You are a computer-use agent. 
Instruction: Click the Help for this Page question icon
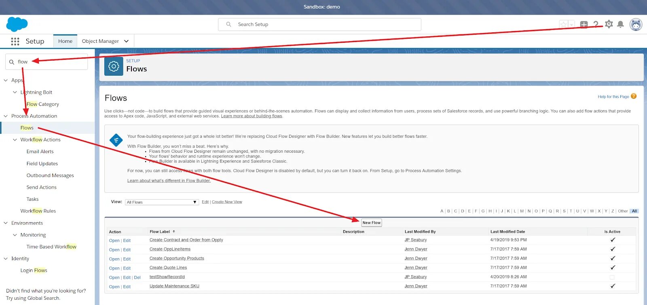(634, 96)
